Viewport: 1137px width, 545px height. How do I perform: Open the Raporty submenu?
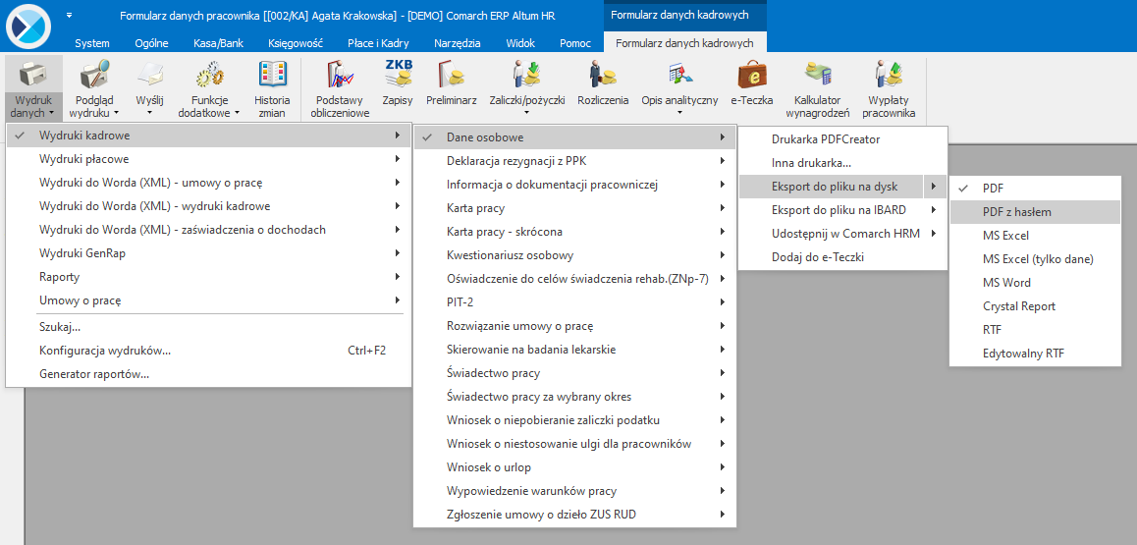(x=208, y=277)
